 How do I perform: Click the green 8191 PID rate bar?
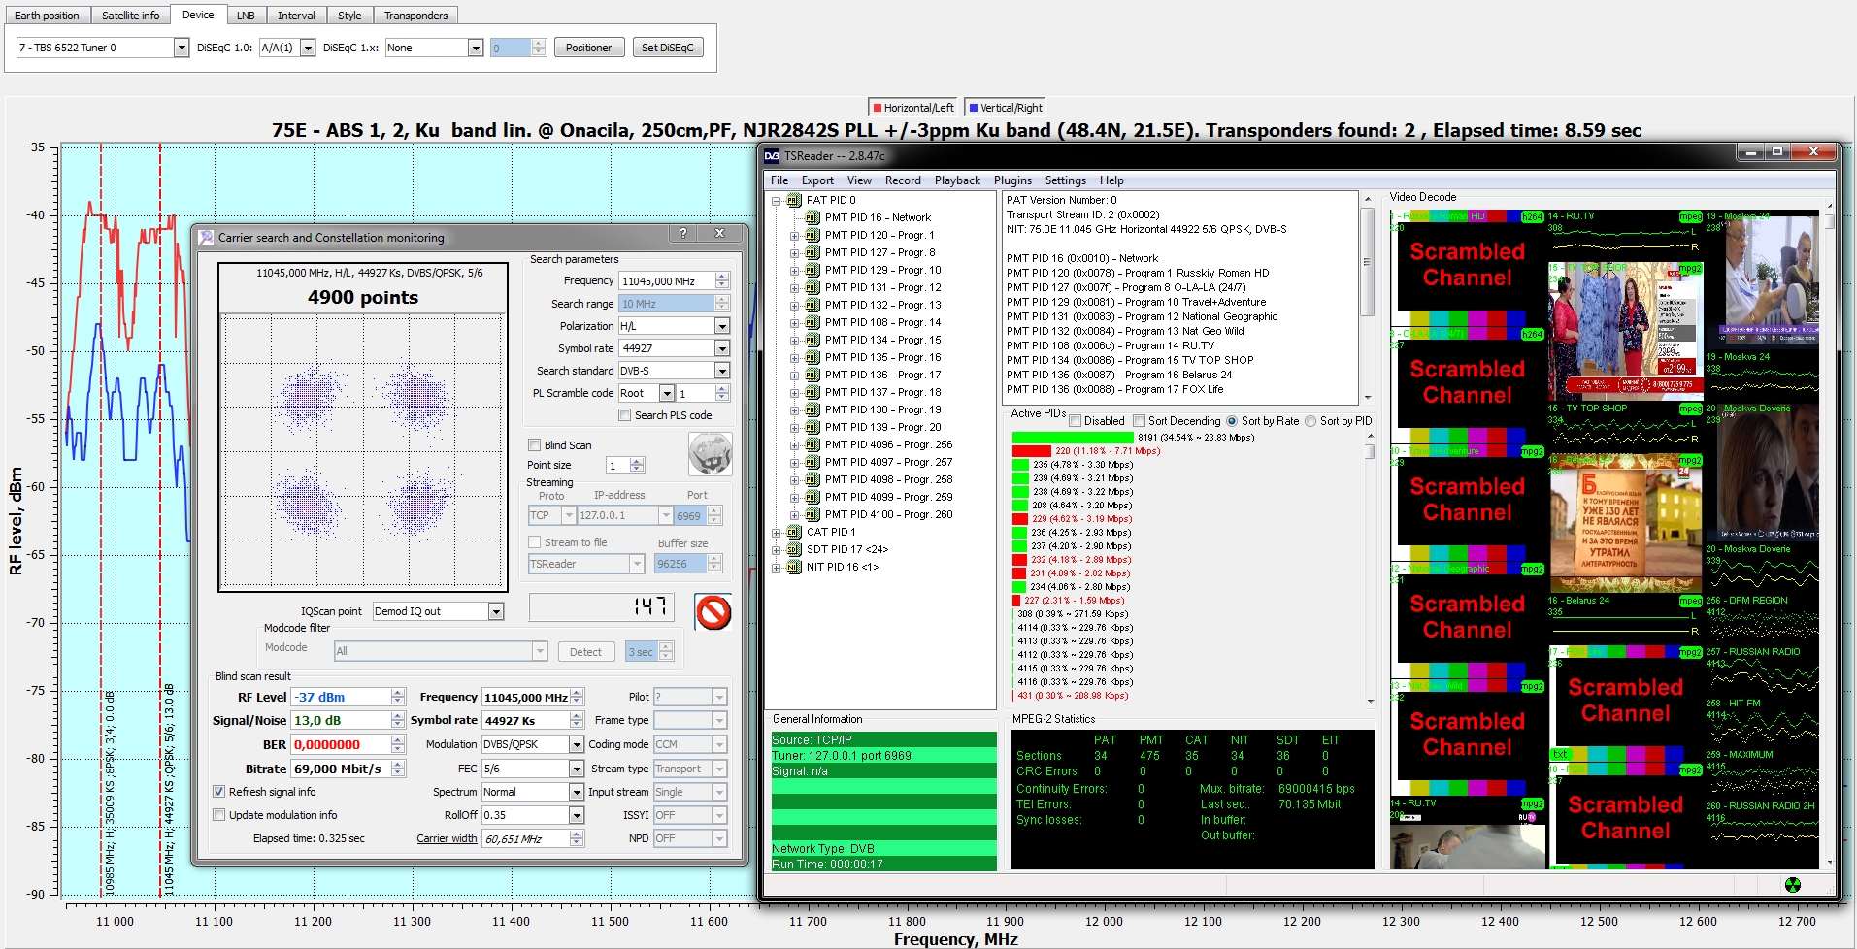click(x=1073, y=438)
